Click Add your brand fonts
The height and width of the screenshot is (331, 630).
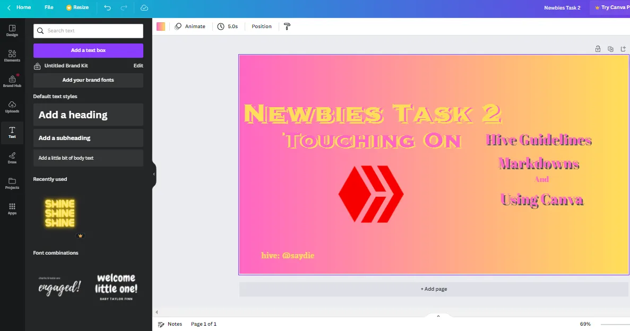tap(88, 80)
